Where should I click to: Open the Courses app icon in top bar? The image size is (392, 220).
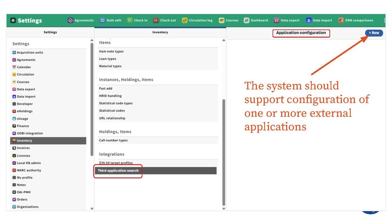point(222,21)
